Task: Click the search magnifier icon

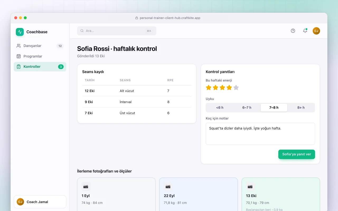Action: tap(82, 31)
